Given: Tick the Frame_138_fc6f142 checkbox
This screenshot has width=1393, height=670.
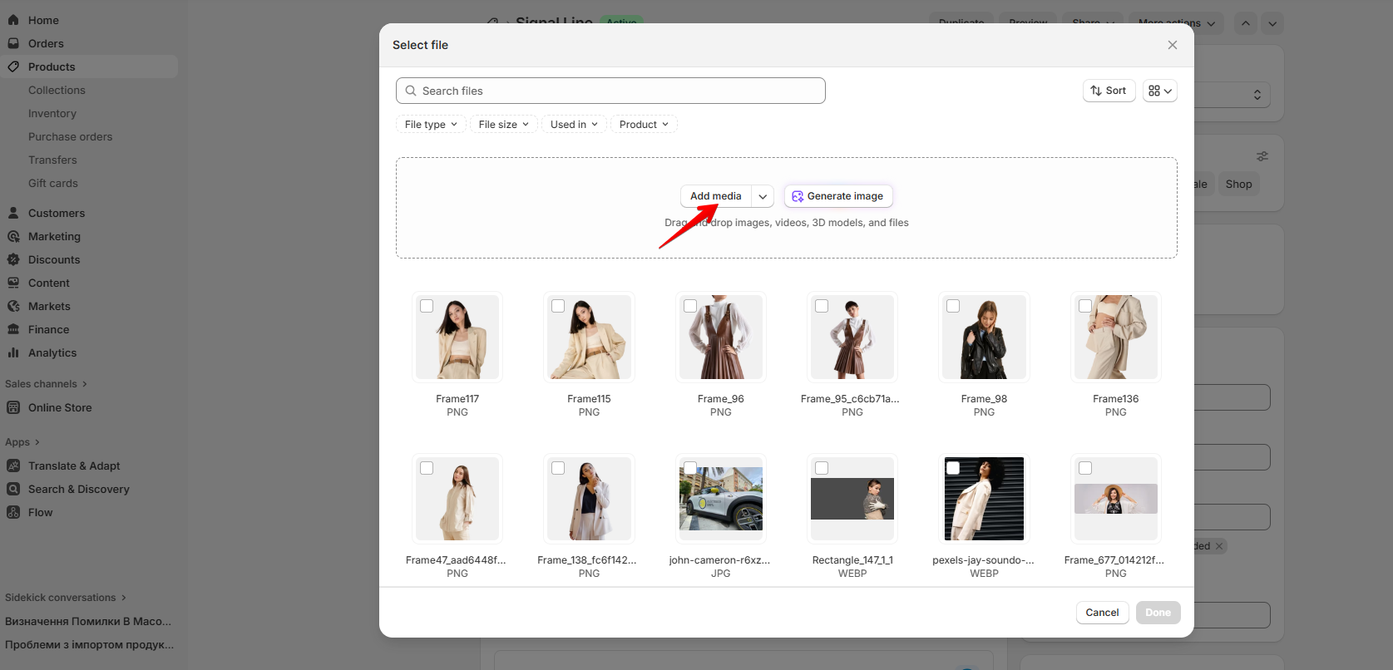Looking at the screenshot, I should click(x=558, y=468).
